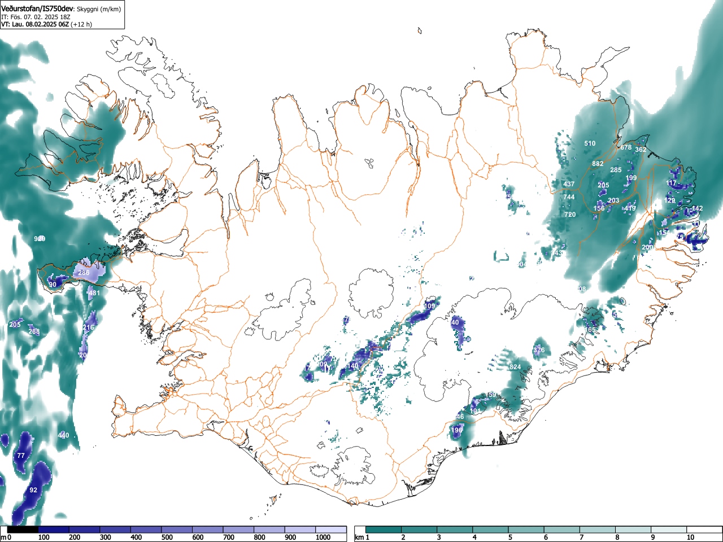Click the 481 visibility value
The height and width of the screenshot is (542, 723).
[x=94, y=293]
